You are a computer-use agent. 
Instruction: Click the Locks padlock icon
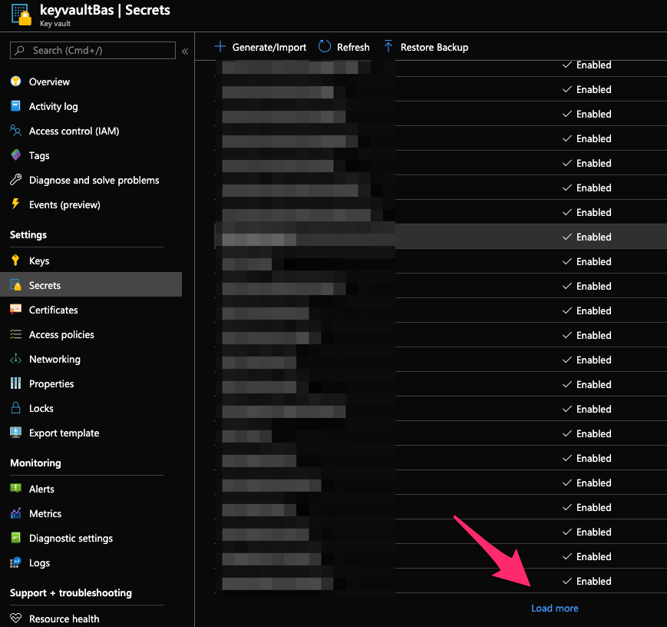click(x=15, y=408)
